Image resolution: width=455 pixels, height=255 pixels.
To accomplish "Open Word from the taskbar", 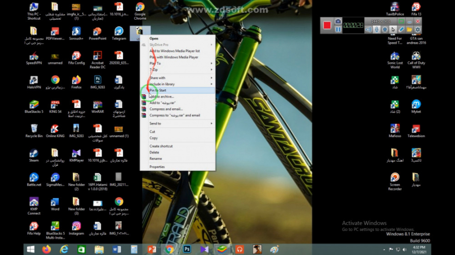I will coord(117,249).
